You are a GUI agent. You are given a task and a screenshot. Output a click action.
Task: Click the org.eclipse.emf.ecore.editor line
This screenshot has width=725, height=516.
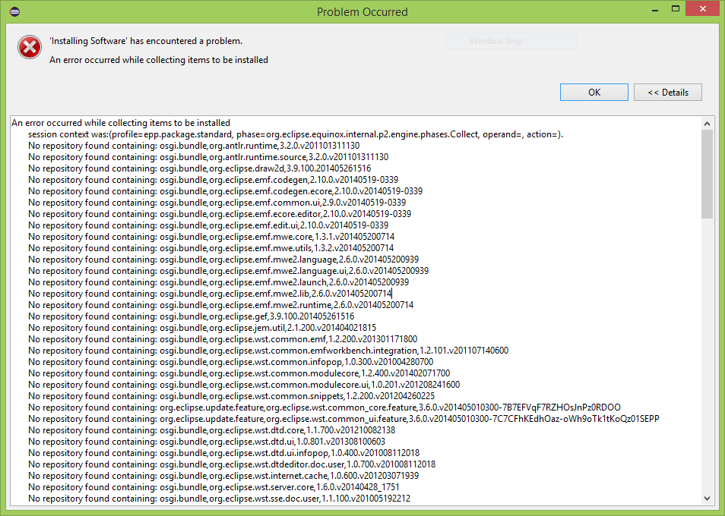[220, 214]
